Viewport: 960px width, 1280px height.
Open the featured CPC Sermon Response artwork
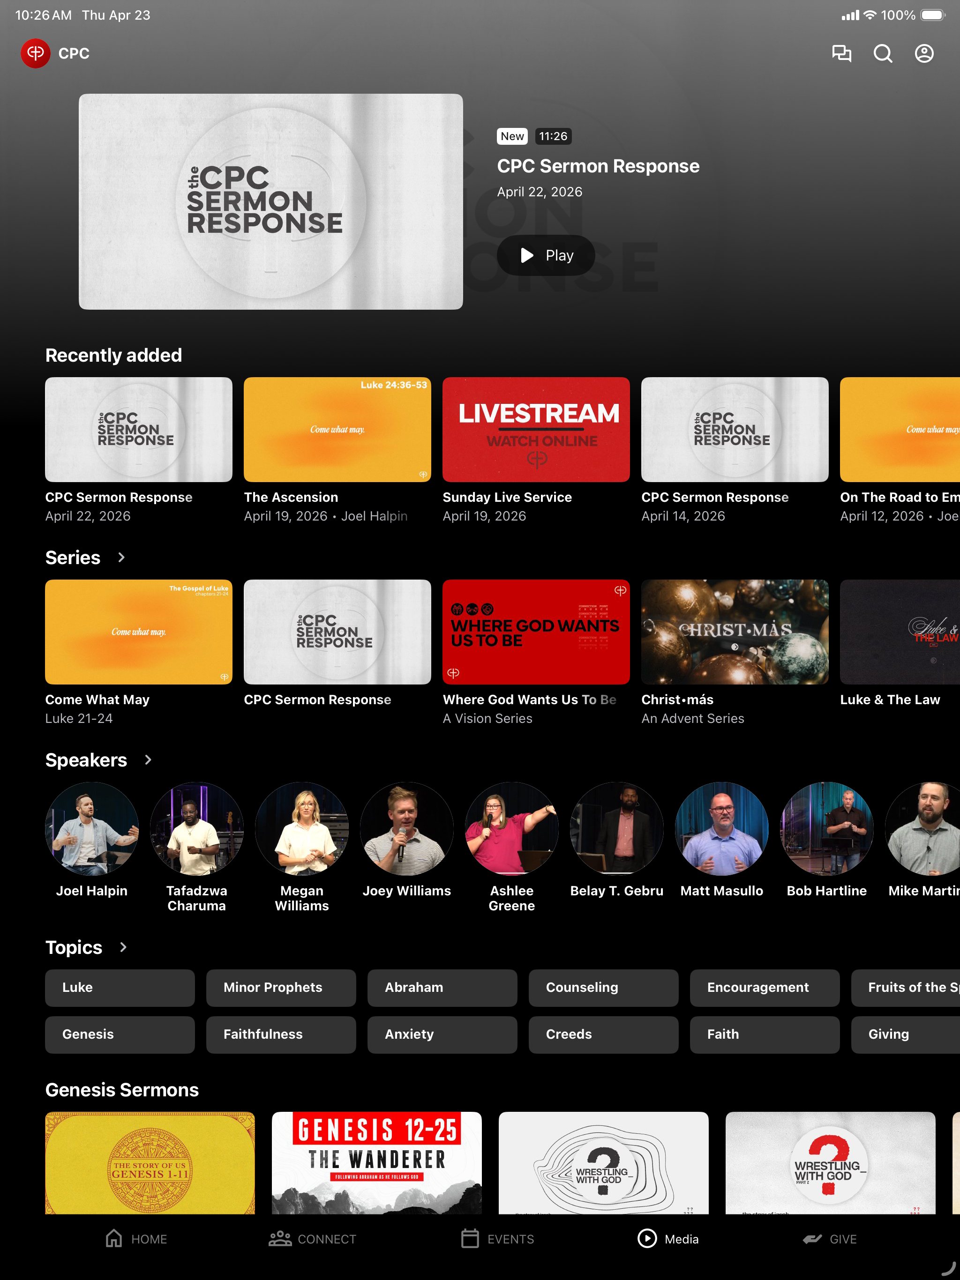tap(270, 201)
